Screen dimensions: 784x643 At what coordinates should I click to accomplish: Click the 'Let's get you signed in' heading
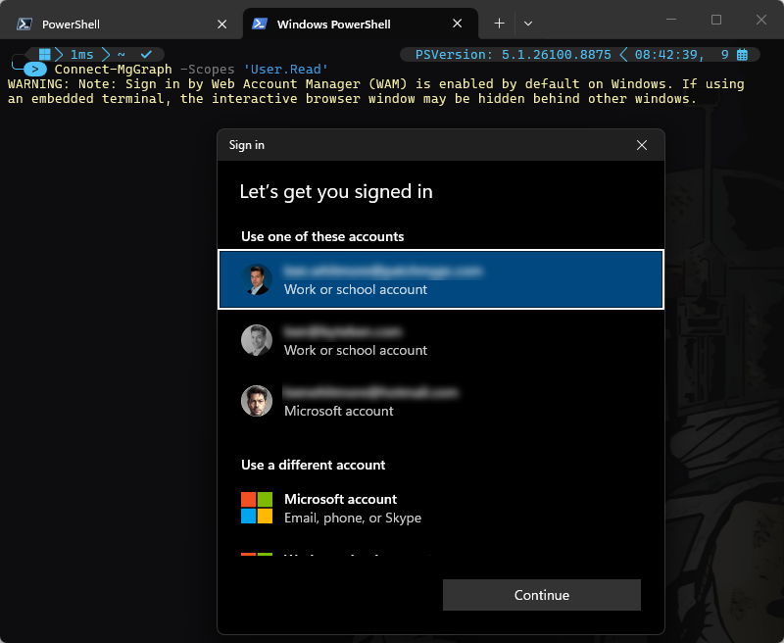coord(336,191)
